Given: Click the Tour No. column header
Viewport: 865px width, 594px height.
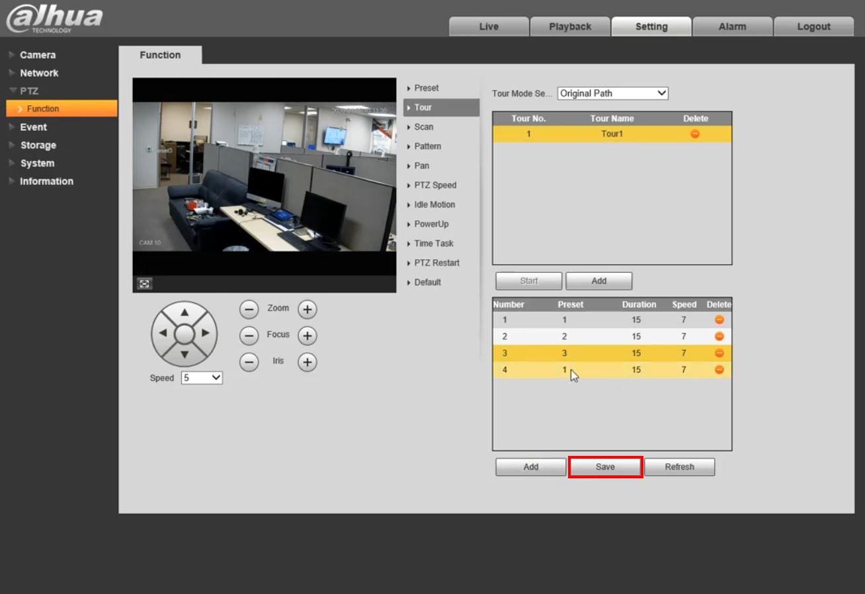Looking at the screenshot, I should pyautogui.click(x=528, y=119).
